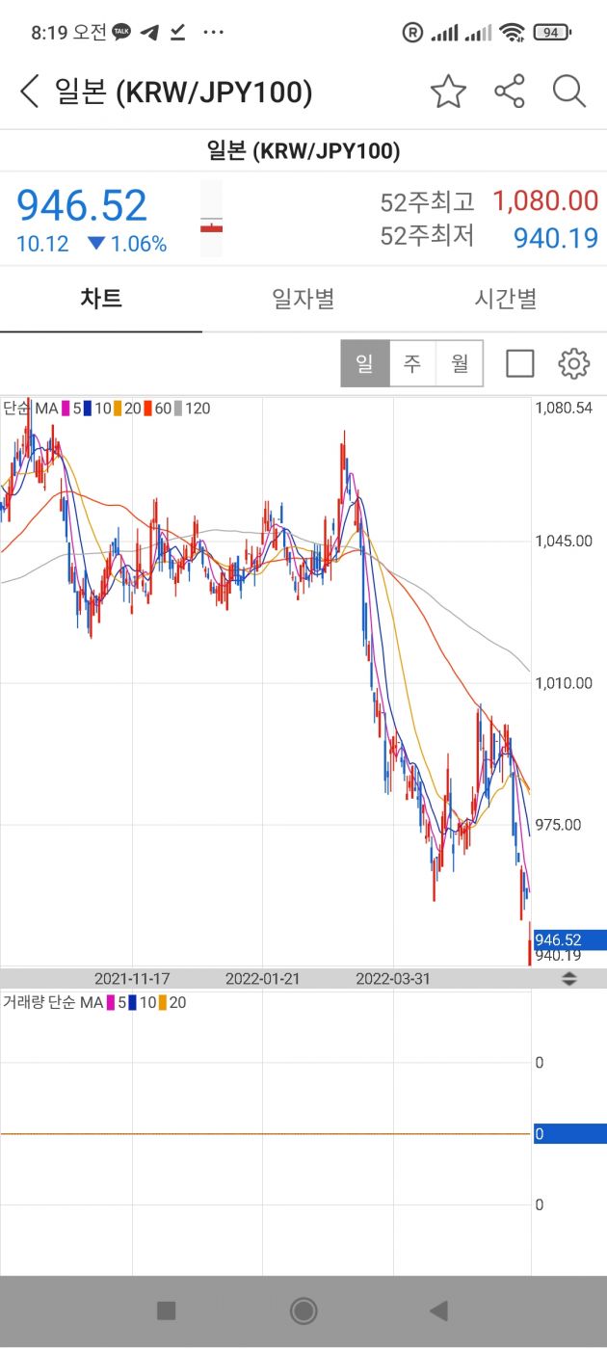Viewport: 607px width, 1349px height.
Task: Switch to the 시간별 tab
Action: (x=505, y=299)
